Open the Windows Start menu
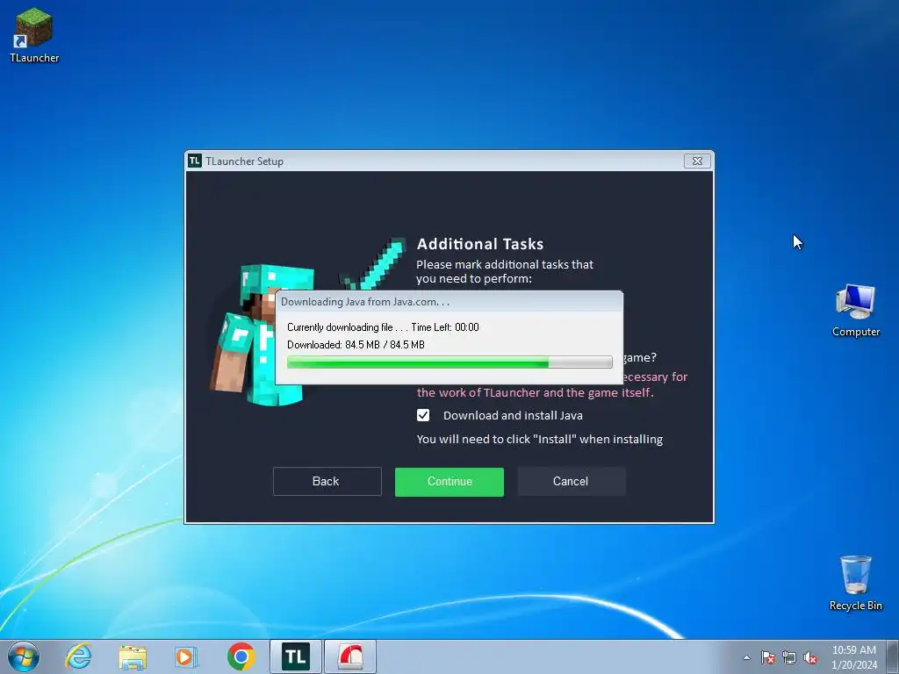 [x=24, y=656]
